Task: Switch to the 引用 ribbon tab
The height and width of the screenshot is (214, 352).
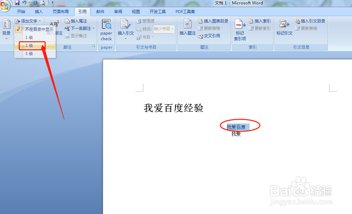Action: (x=83, y=12)
